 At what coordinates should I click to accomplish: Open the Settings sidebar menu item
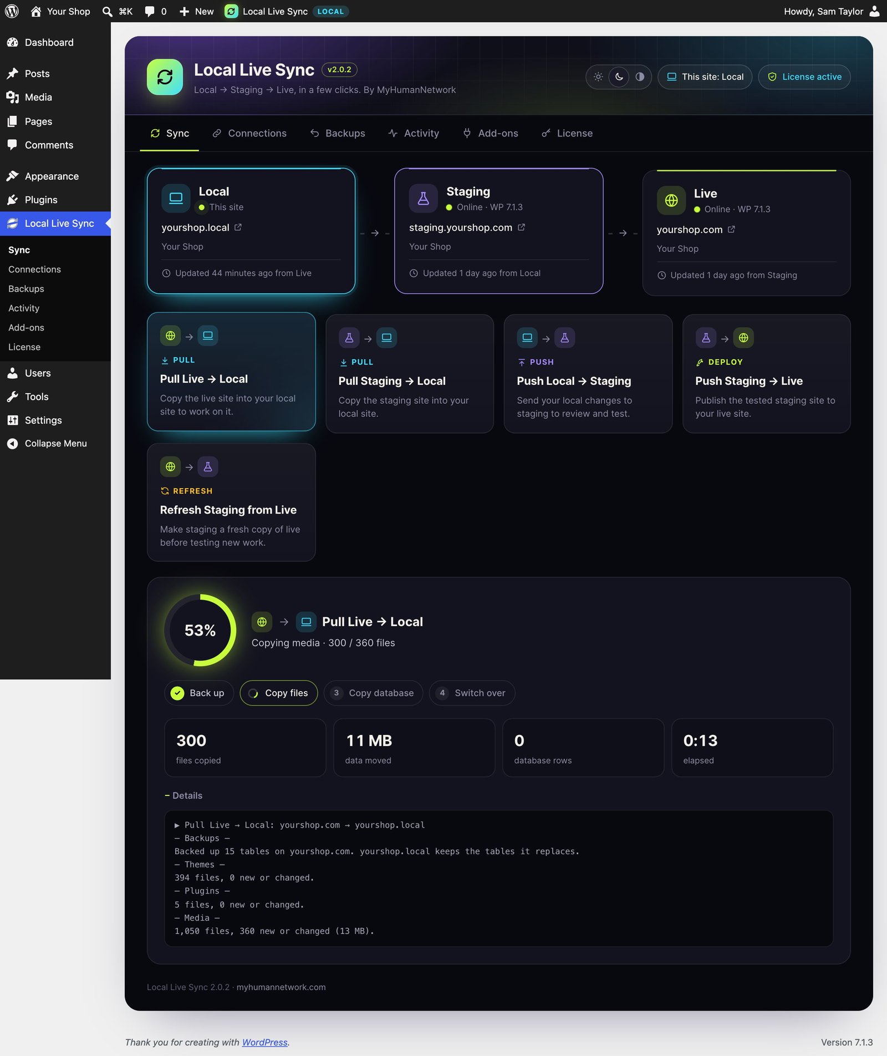point(55,420)
